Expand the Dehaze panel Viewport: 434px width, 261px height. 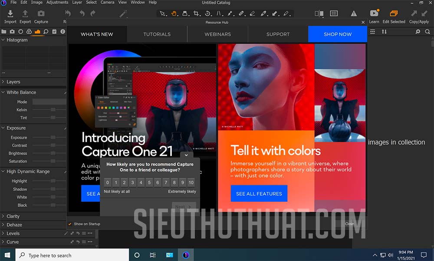click(3, 225)
